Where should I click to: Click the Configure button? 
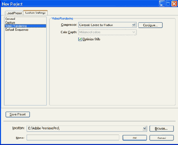coord(150,25)
